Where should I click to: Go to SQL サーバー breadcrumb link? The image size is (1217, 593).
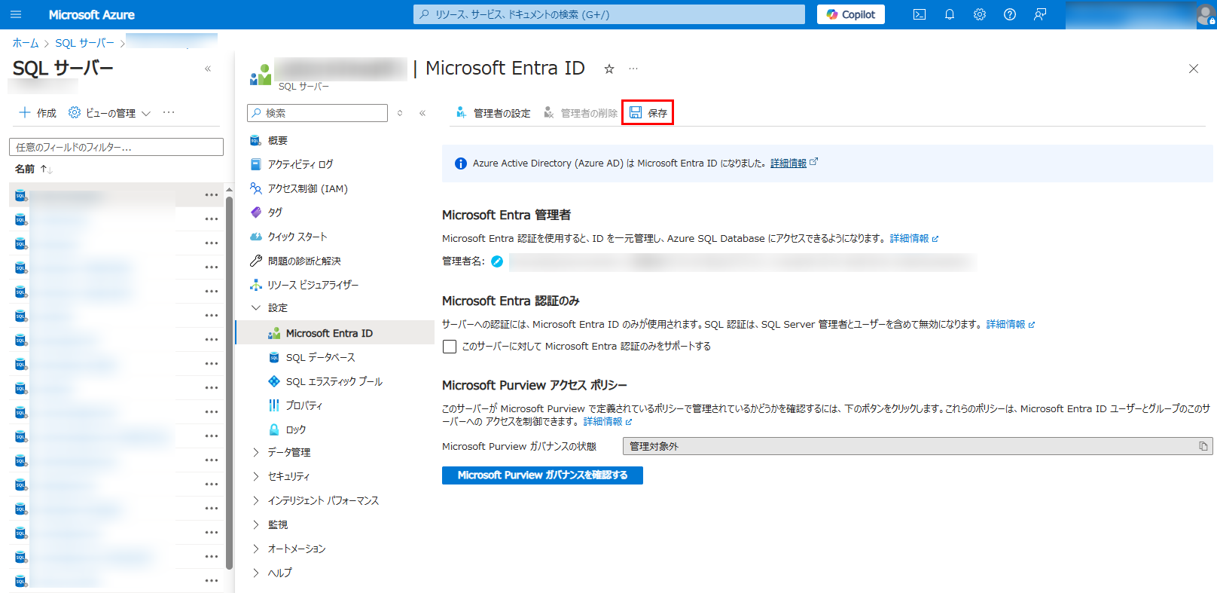(84, 43)
